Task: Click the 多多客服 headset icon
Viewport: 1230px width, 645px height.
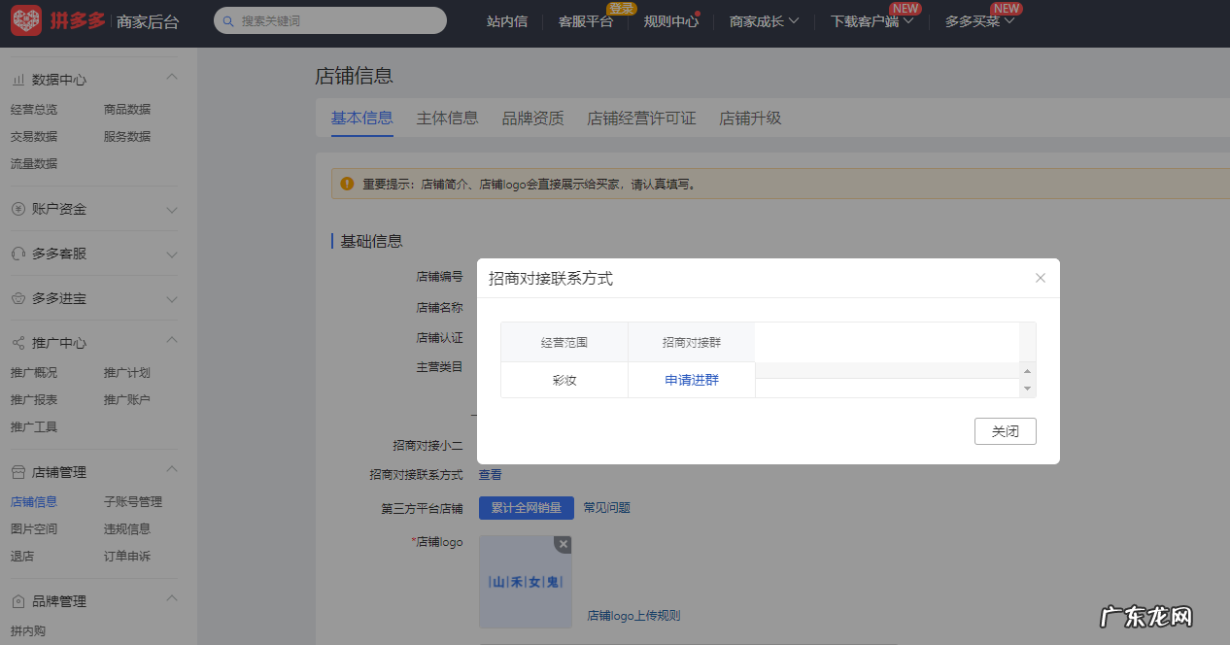Action: pos(17,253)
